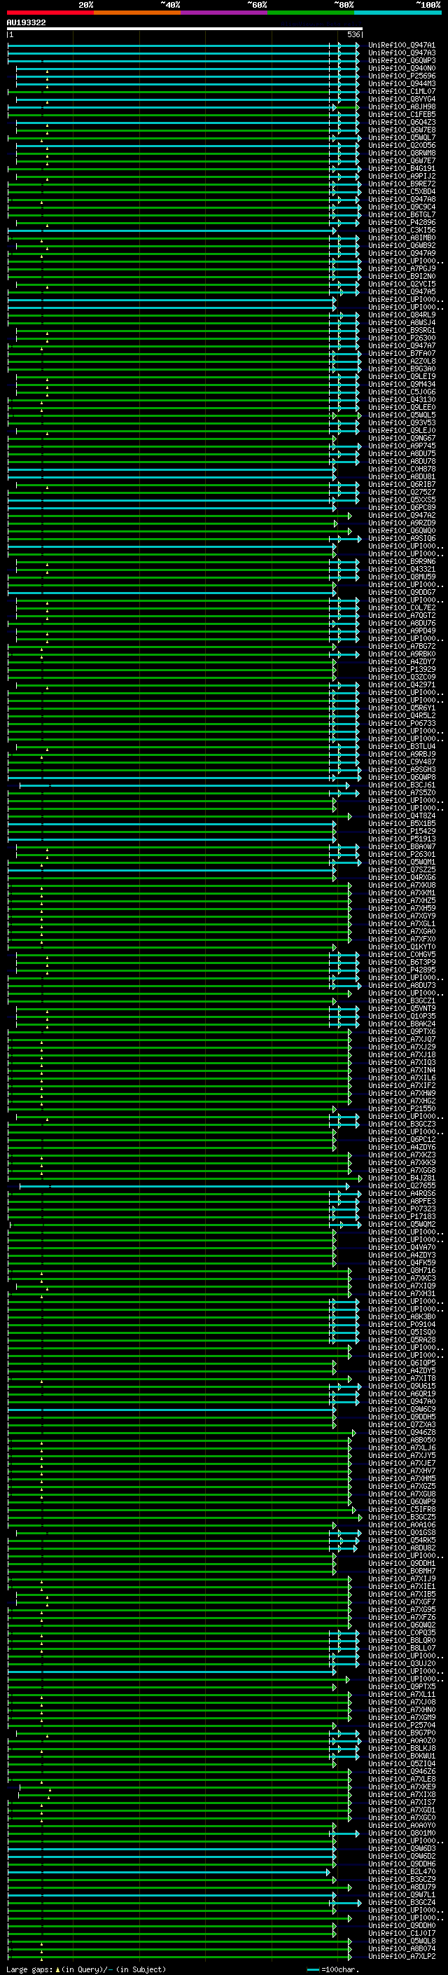Select the AV193322 query label
Viewport: 448px width, 1975px height.
(x=26, y=23)
